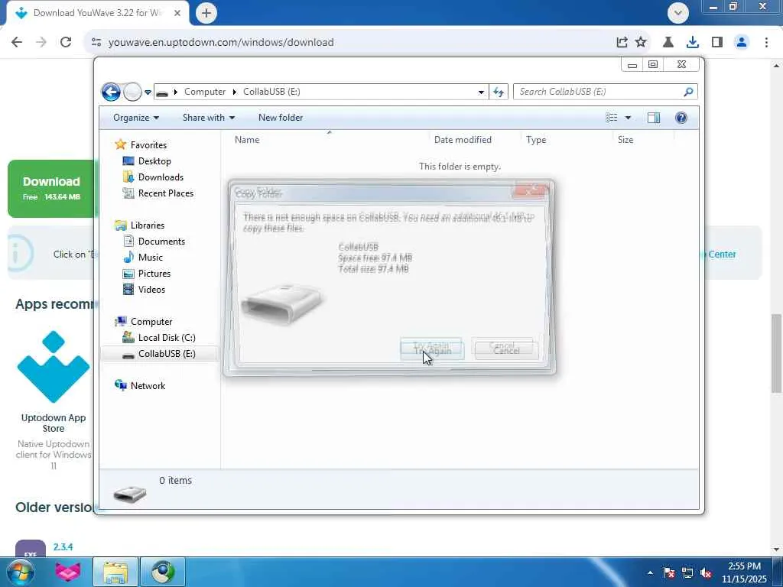Click the Explorer back navigation arrow
Viewport: 783px width, 587px height.
click(x=111, y=92)
